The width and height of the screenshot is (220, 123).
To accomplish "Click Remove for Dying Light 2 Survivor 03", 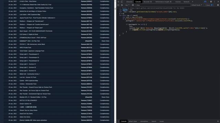I will tap(87, 71).
